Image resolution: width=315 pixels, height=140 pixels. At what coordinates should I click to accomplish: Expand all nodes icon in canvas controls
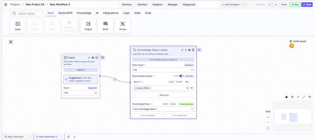point(304,97)
